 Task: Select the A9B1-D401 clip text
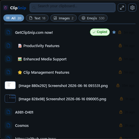point(24,112)
